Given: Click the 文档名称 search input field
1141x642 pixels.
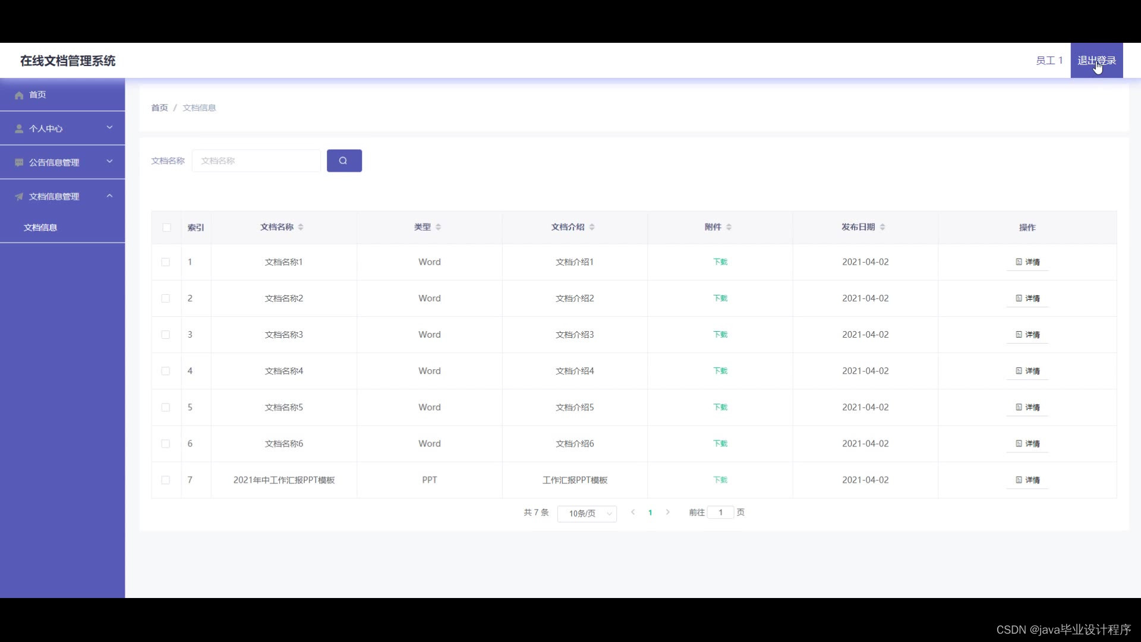Looking at the screenshot, I should tap(256, 161).
